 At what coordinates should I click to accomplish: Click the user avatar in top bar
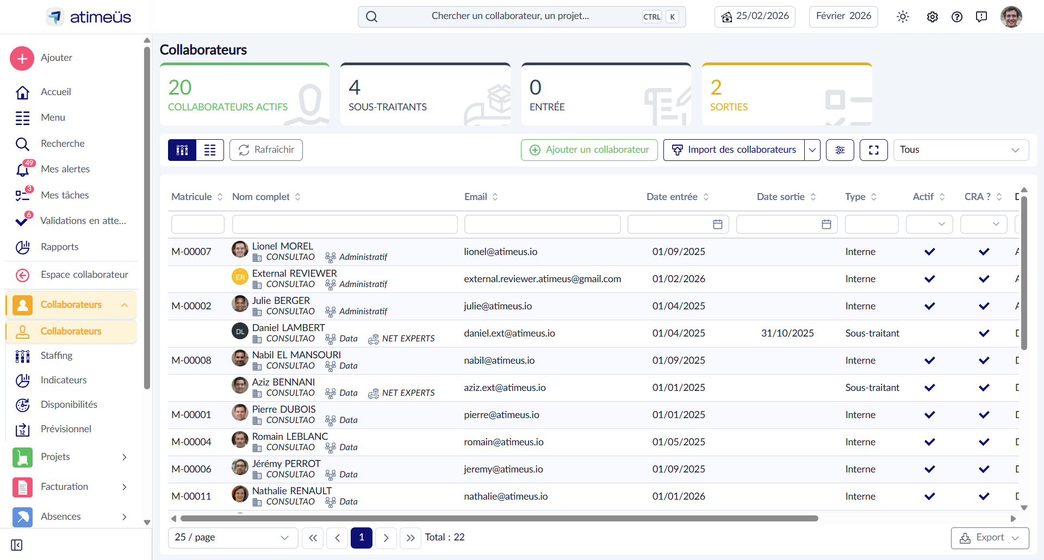pos(1011,17)
